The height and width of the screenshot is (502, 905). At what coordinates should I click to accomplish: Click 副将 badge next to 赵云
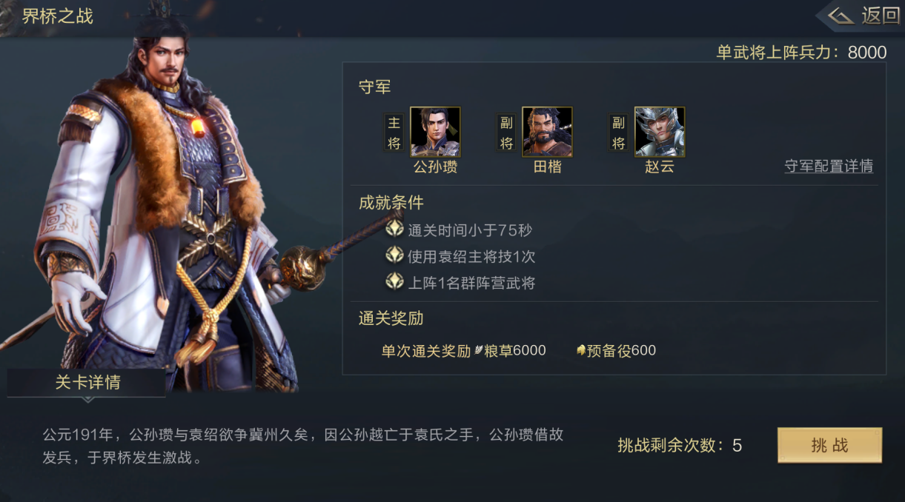[x=619, y=133]
